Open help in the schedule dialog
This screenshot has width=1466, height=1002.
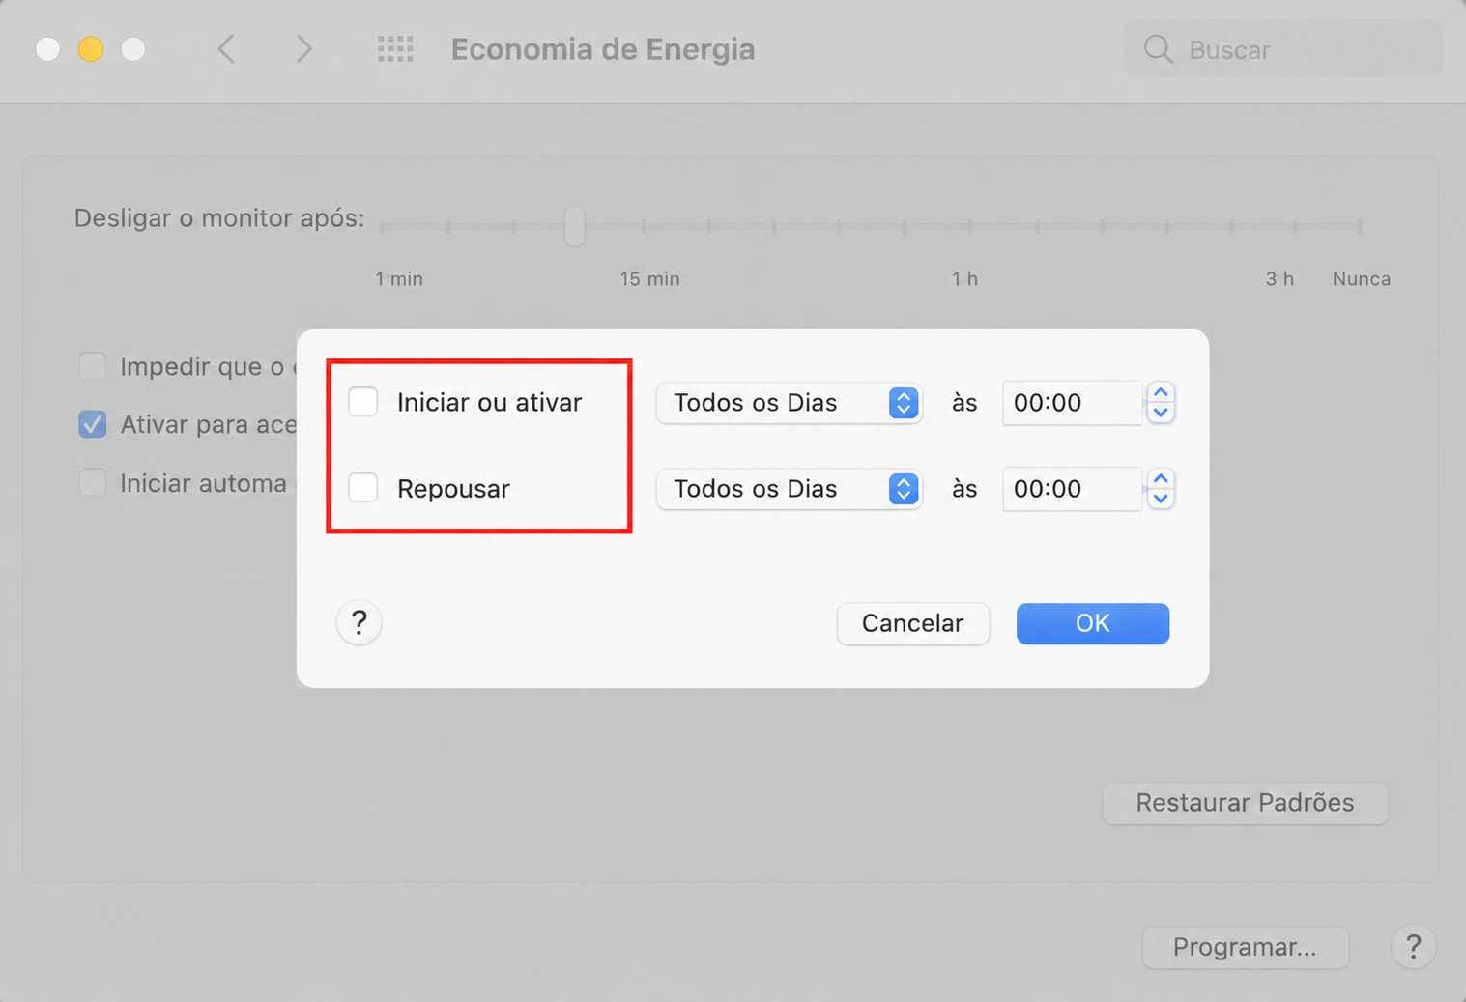pyautogui.click(x=359, y=622)
